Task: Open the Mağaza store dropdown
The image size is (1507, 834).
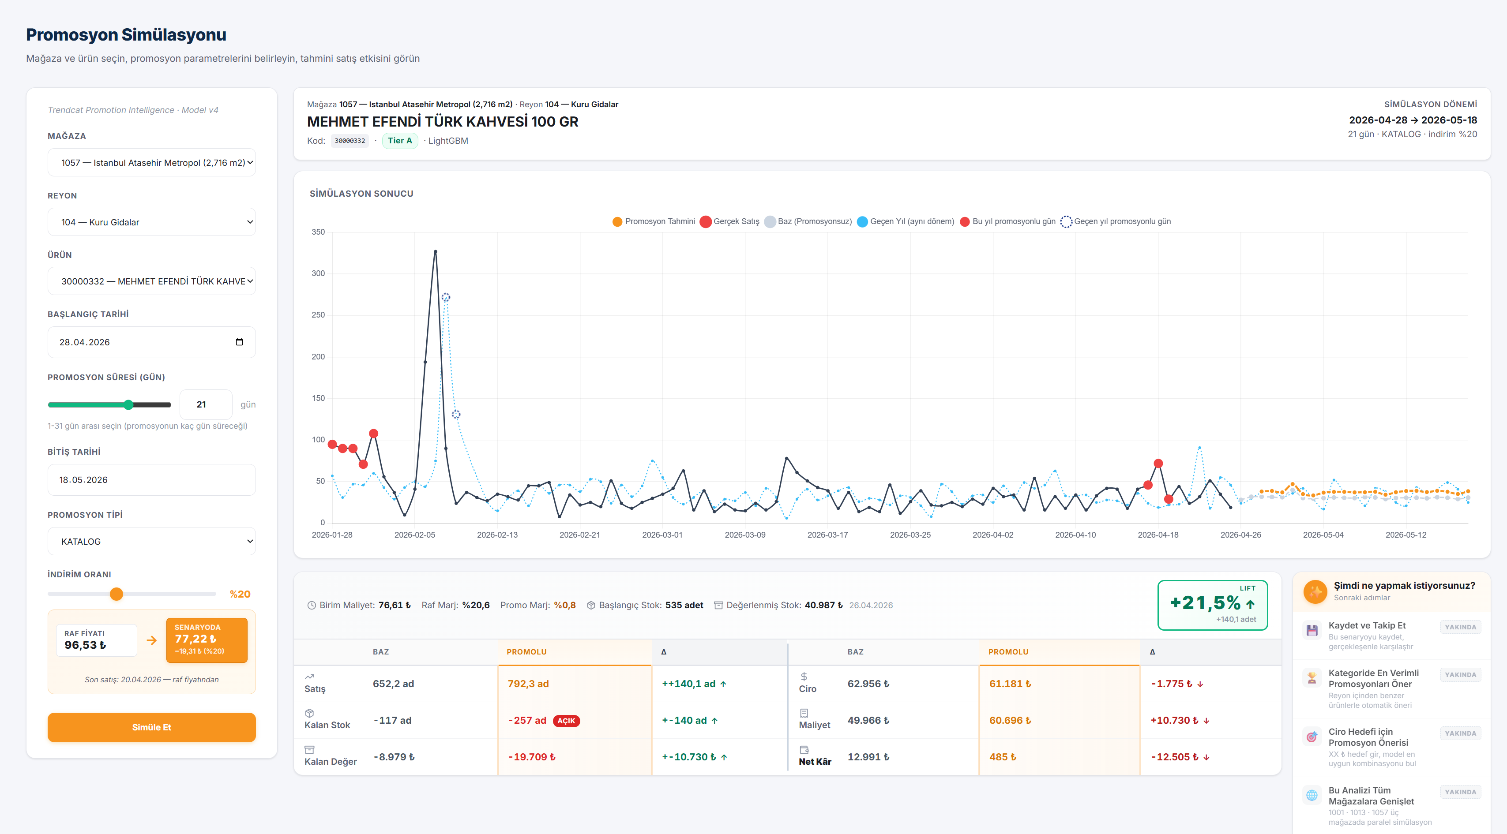Action: click(x=151, y=163)
